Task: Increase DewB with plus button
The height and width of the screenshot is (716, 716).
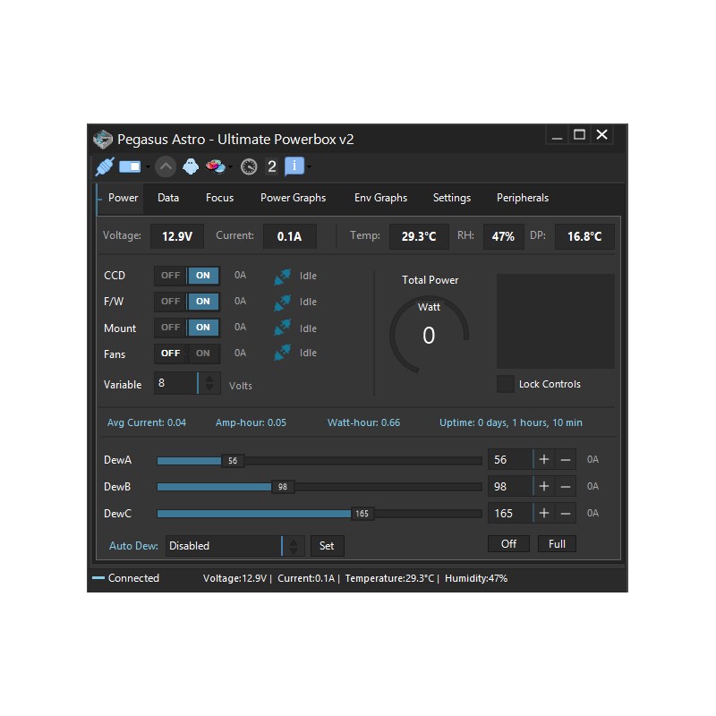Action: pos(544,486)
